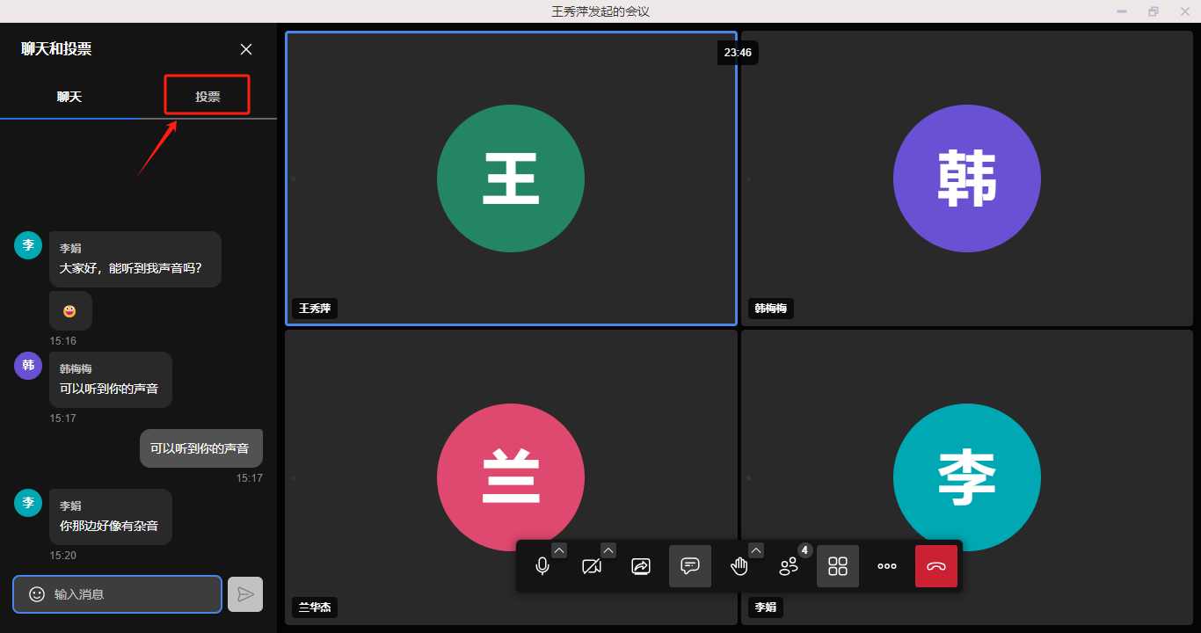Image resolution: width=1201 pixels, height=633 pixels.
Task: Open the more actions menu
Action: pyautogui.click(x=887, y=566)
